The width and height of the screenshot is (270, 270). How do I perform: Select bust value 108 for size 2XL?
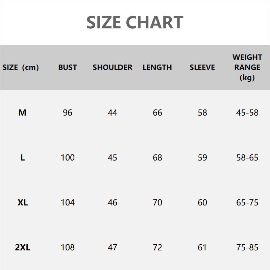pyautogui.click(x=68, y=247)
